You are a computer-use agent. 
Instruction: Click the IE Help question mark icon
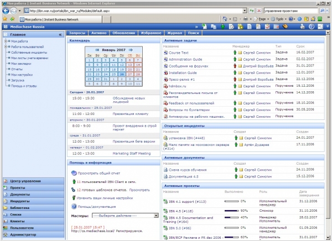click(291, 19)
